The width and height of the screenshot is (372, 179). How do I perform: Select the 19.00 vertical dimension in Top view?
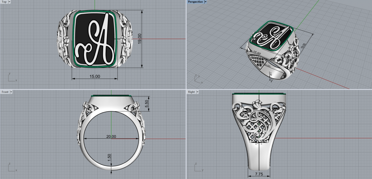pyautogui.click(x=140, y=38)
